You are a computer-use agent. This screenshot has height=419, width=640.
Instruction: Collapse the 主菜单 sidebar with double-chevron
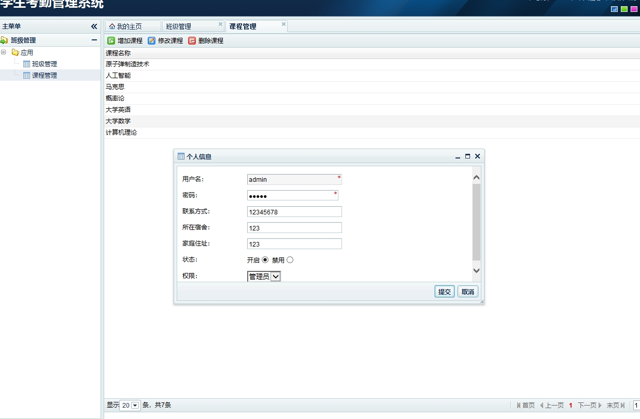pyautogui.click(x=94, y=26)
